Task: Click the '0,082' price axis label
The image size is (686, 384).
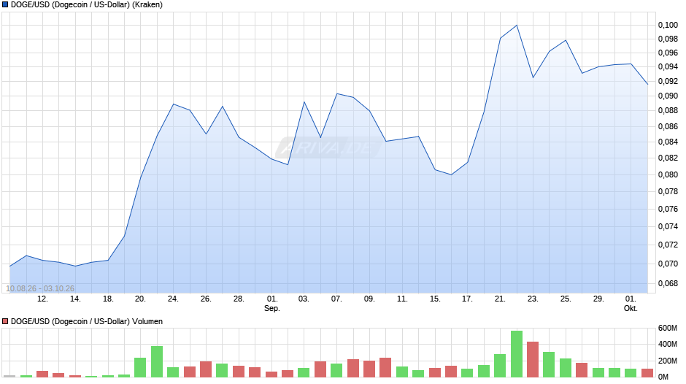Action: coord(668,158)
